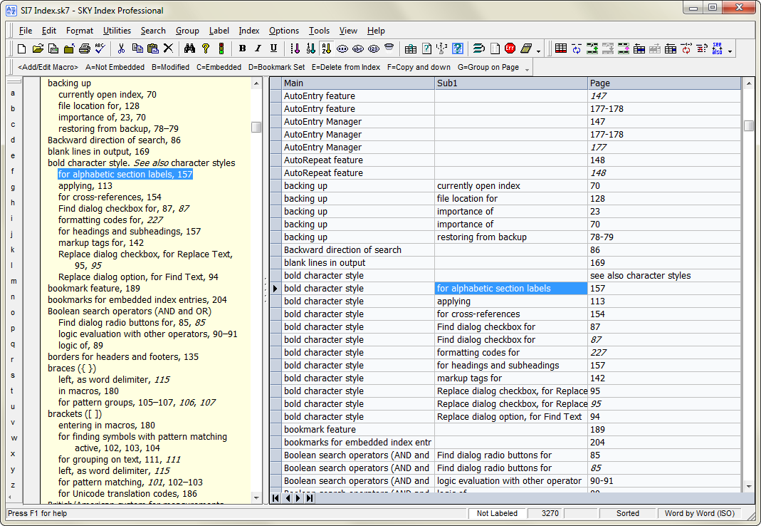Jump to letter 'm' in alphabet bar
This screenshot has height=526, width=761.
coord(14,281)
